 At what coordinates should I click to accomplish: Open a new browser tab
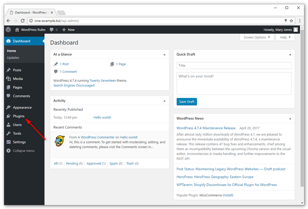(61, 13)
